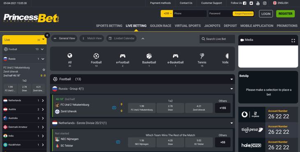Expand Denmark Amateur in sidebar
300x152 pixels.
click(43, 127)
